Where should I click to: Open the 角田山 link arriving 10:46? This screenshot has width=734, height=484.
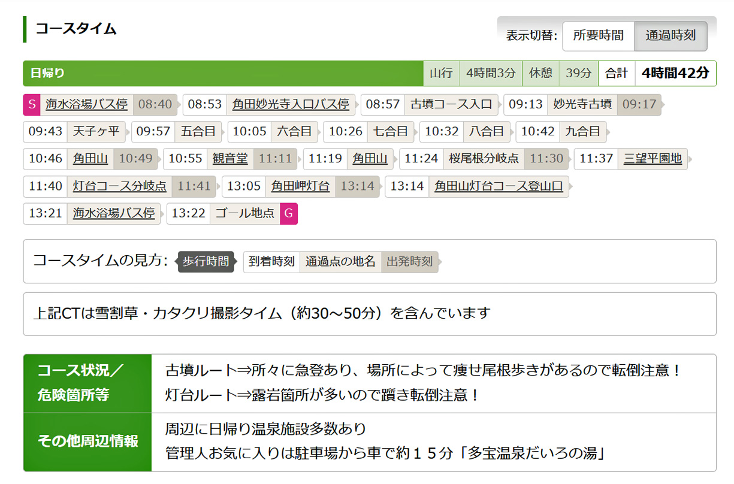[x=90, y=159]
